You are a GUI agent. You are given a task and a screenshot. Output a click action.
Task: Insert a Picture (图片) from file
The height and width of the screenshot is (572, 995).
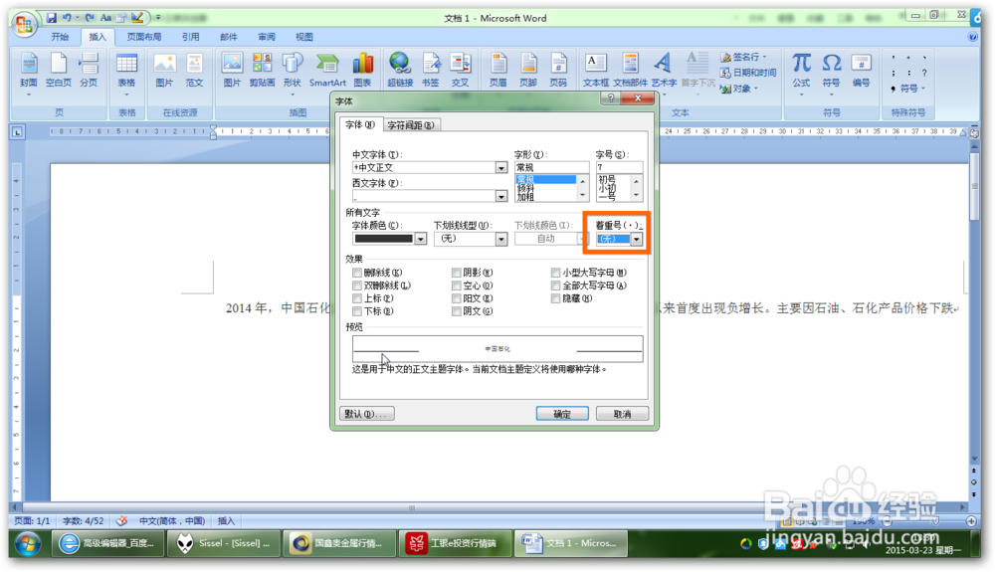tap(232, 70)
